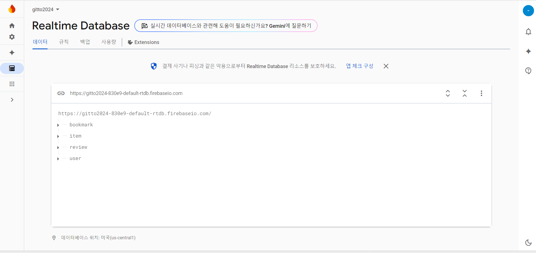Open the all products grid icon
Screen dimensions: 536x253
[12, 84]
